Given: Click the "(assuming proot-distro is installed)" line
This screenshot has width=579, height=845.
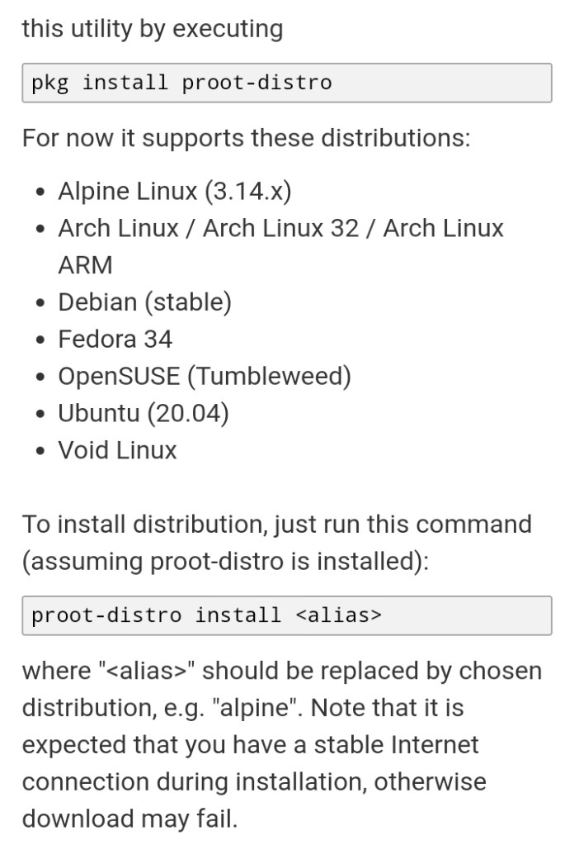Looking at the screenshot, I should coord(225,562).
